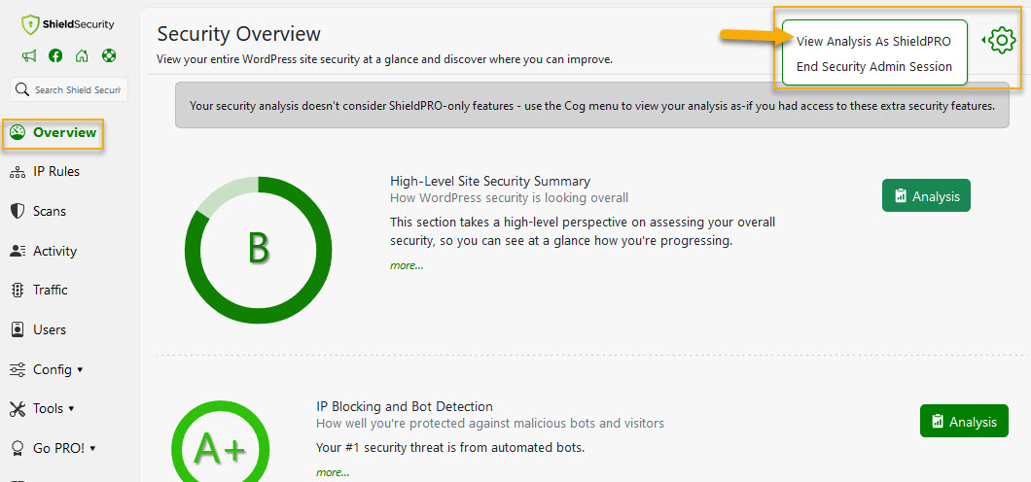Choose View Analysis As ShieldPRO
The image size is (1031, 482).
pyautogui.click(x=873, y=42)
